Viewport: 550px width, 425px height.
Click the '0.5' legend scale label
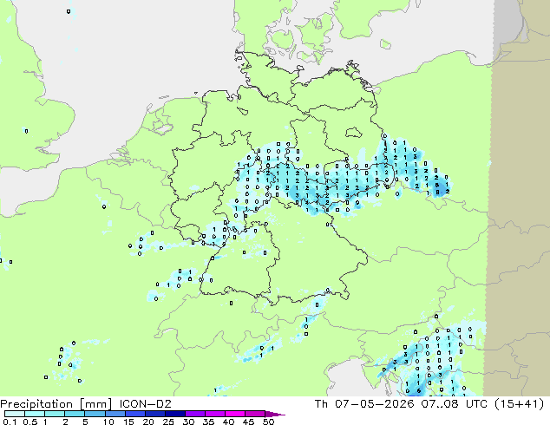coord(29,422)
